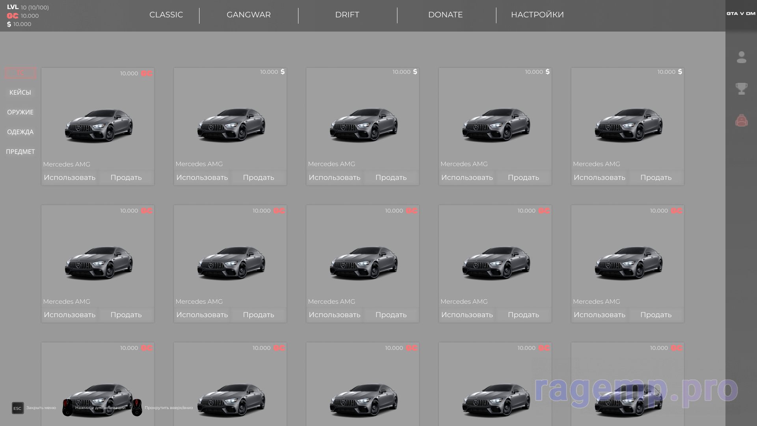This screenshot has width=757, height=426.
Task: Select the ОРУЖИЕ category
Action: click(21, 112)
